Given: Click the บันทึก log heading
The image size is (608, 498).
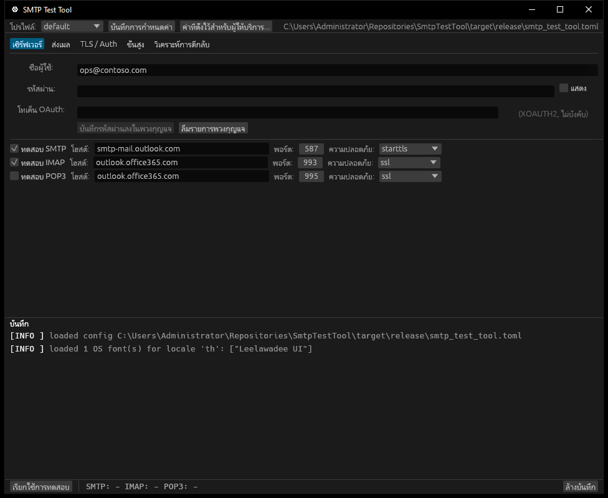Looking at the screenshot, I should point(19,324).
